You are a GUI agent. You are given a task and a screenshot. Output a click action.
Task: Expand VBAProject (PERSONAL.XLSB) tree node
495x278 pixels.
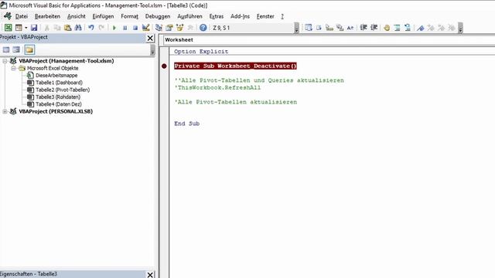[x=5, y=111]
